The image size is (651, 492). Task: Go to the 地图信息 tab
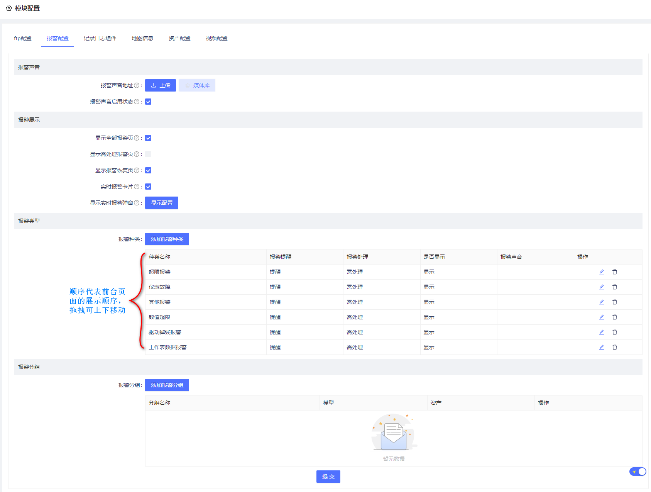(x=142, y=38)
